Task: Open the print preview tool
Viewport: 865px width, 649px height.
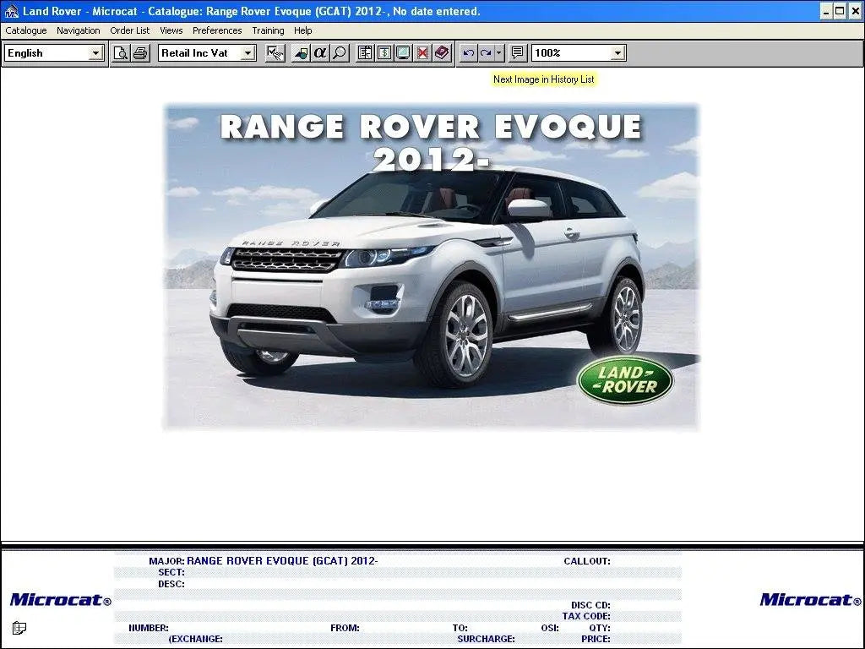Action: (122, 52)
